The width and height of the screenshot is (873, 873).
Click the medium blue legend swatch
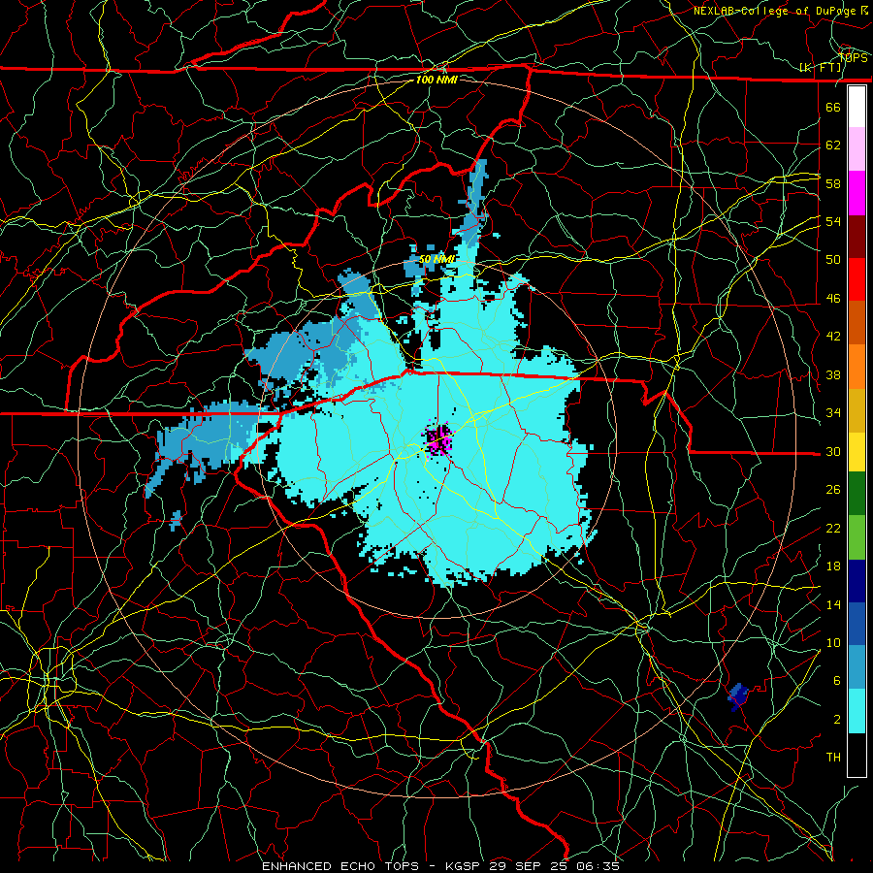(x=857, y=624)
